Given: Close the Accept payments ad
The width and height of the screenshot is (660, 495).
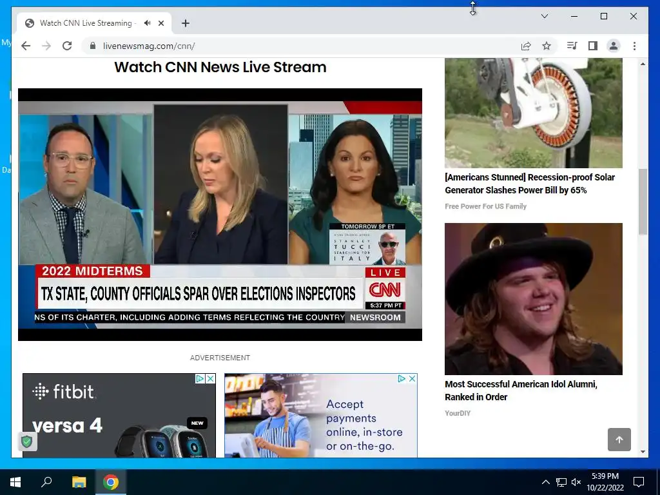Looking at the screenshot, I should pos(412,378).
